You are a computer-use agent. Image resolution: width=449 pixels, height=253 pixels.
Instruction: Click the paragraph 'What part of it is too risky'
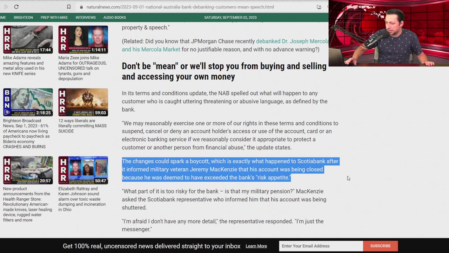pyautogui.click(x=224, y=199)
